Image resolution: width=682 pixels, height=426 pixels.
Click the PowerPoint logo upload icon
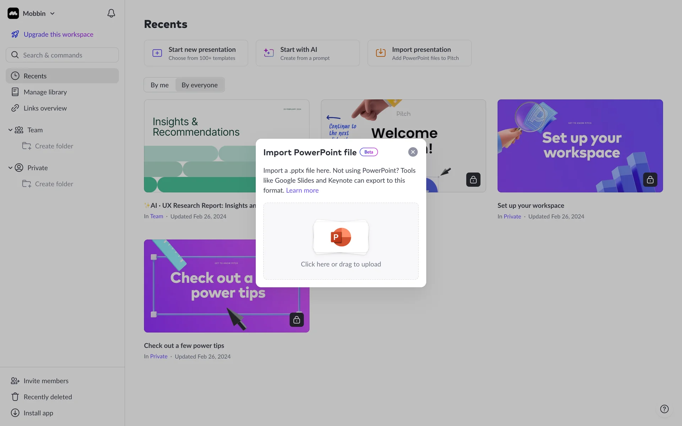[x=341, y=237]
